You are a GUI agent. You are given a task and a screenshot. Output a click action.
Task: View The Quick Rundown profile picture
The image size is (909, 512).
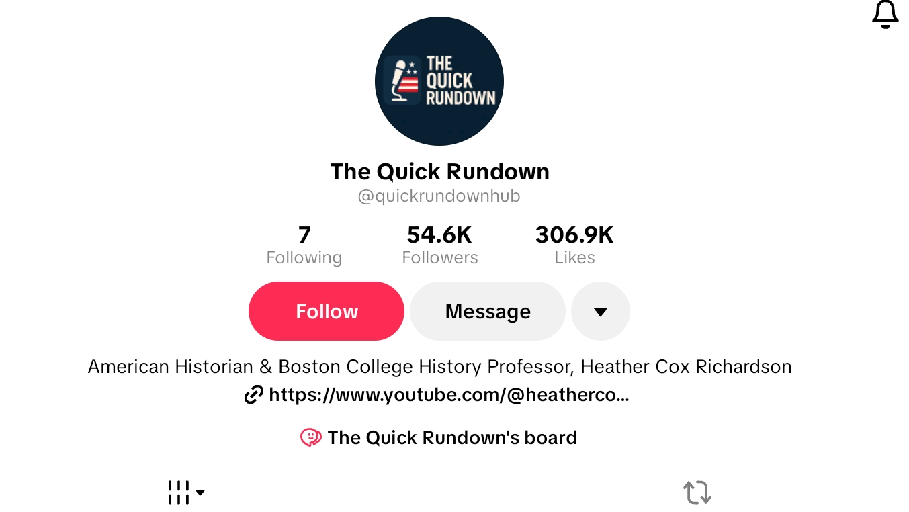pos(439,81)
